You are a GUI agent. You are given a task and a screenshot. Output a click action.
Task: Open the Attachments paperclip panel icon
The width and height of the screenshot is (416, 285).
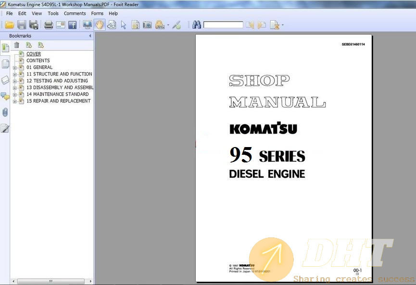coord(5,112)
